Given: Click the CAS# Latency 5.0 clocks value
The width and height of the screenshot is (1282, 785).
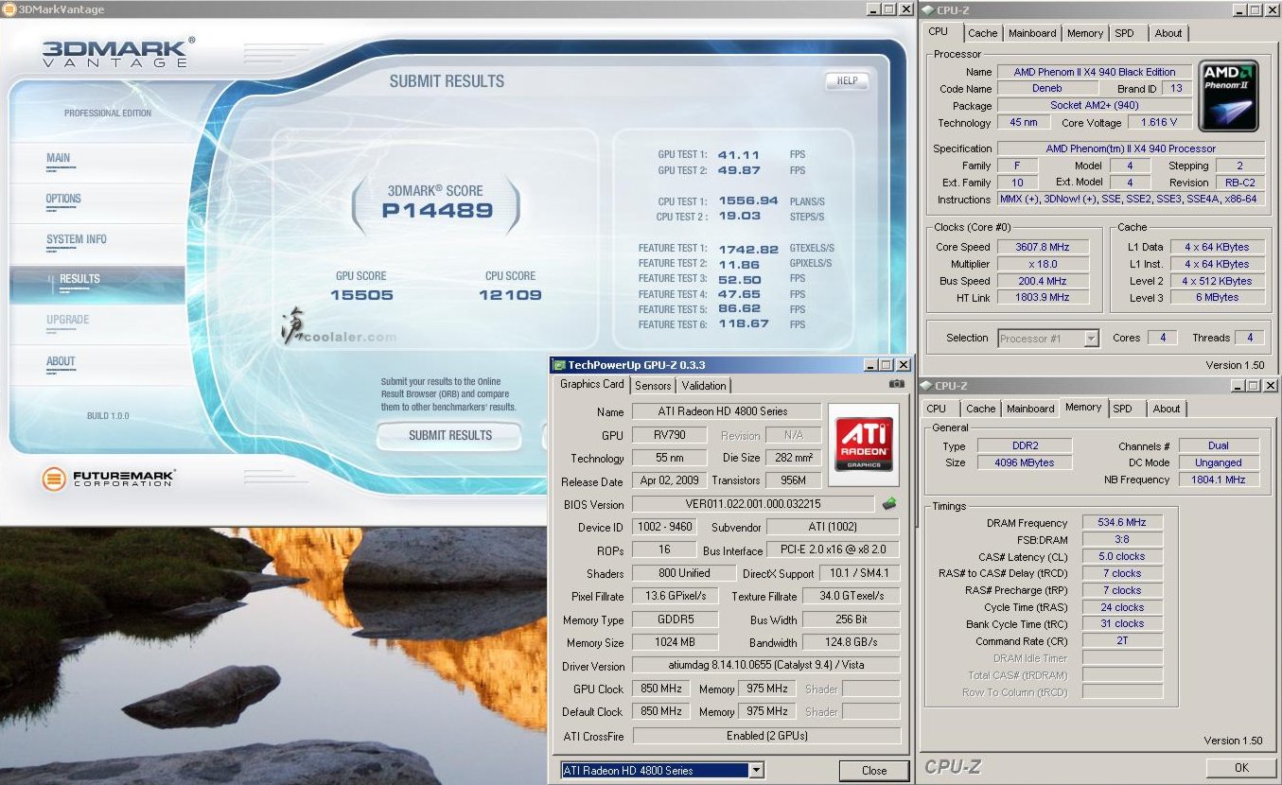Looking at the screenshot, I should (1122, 557).
